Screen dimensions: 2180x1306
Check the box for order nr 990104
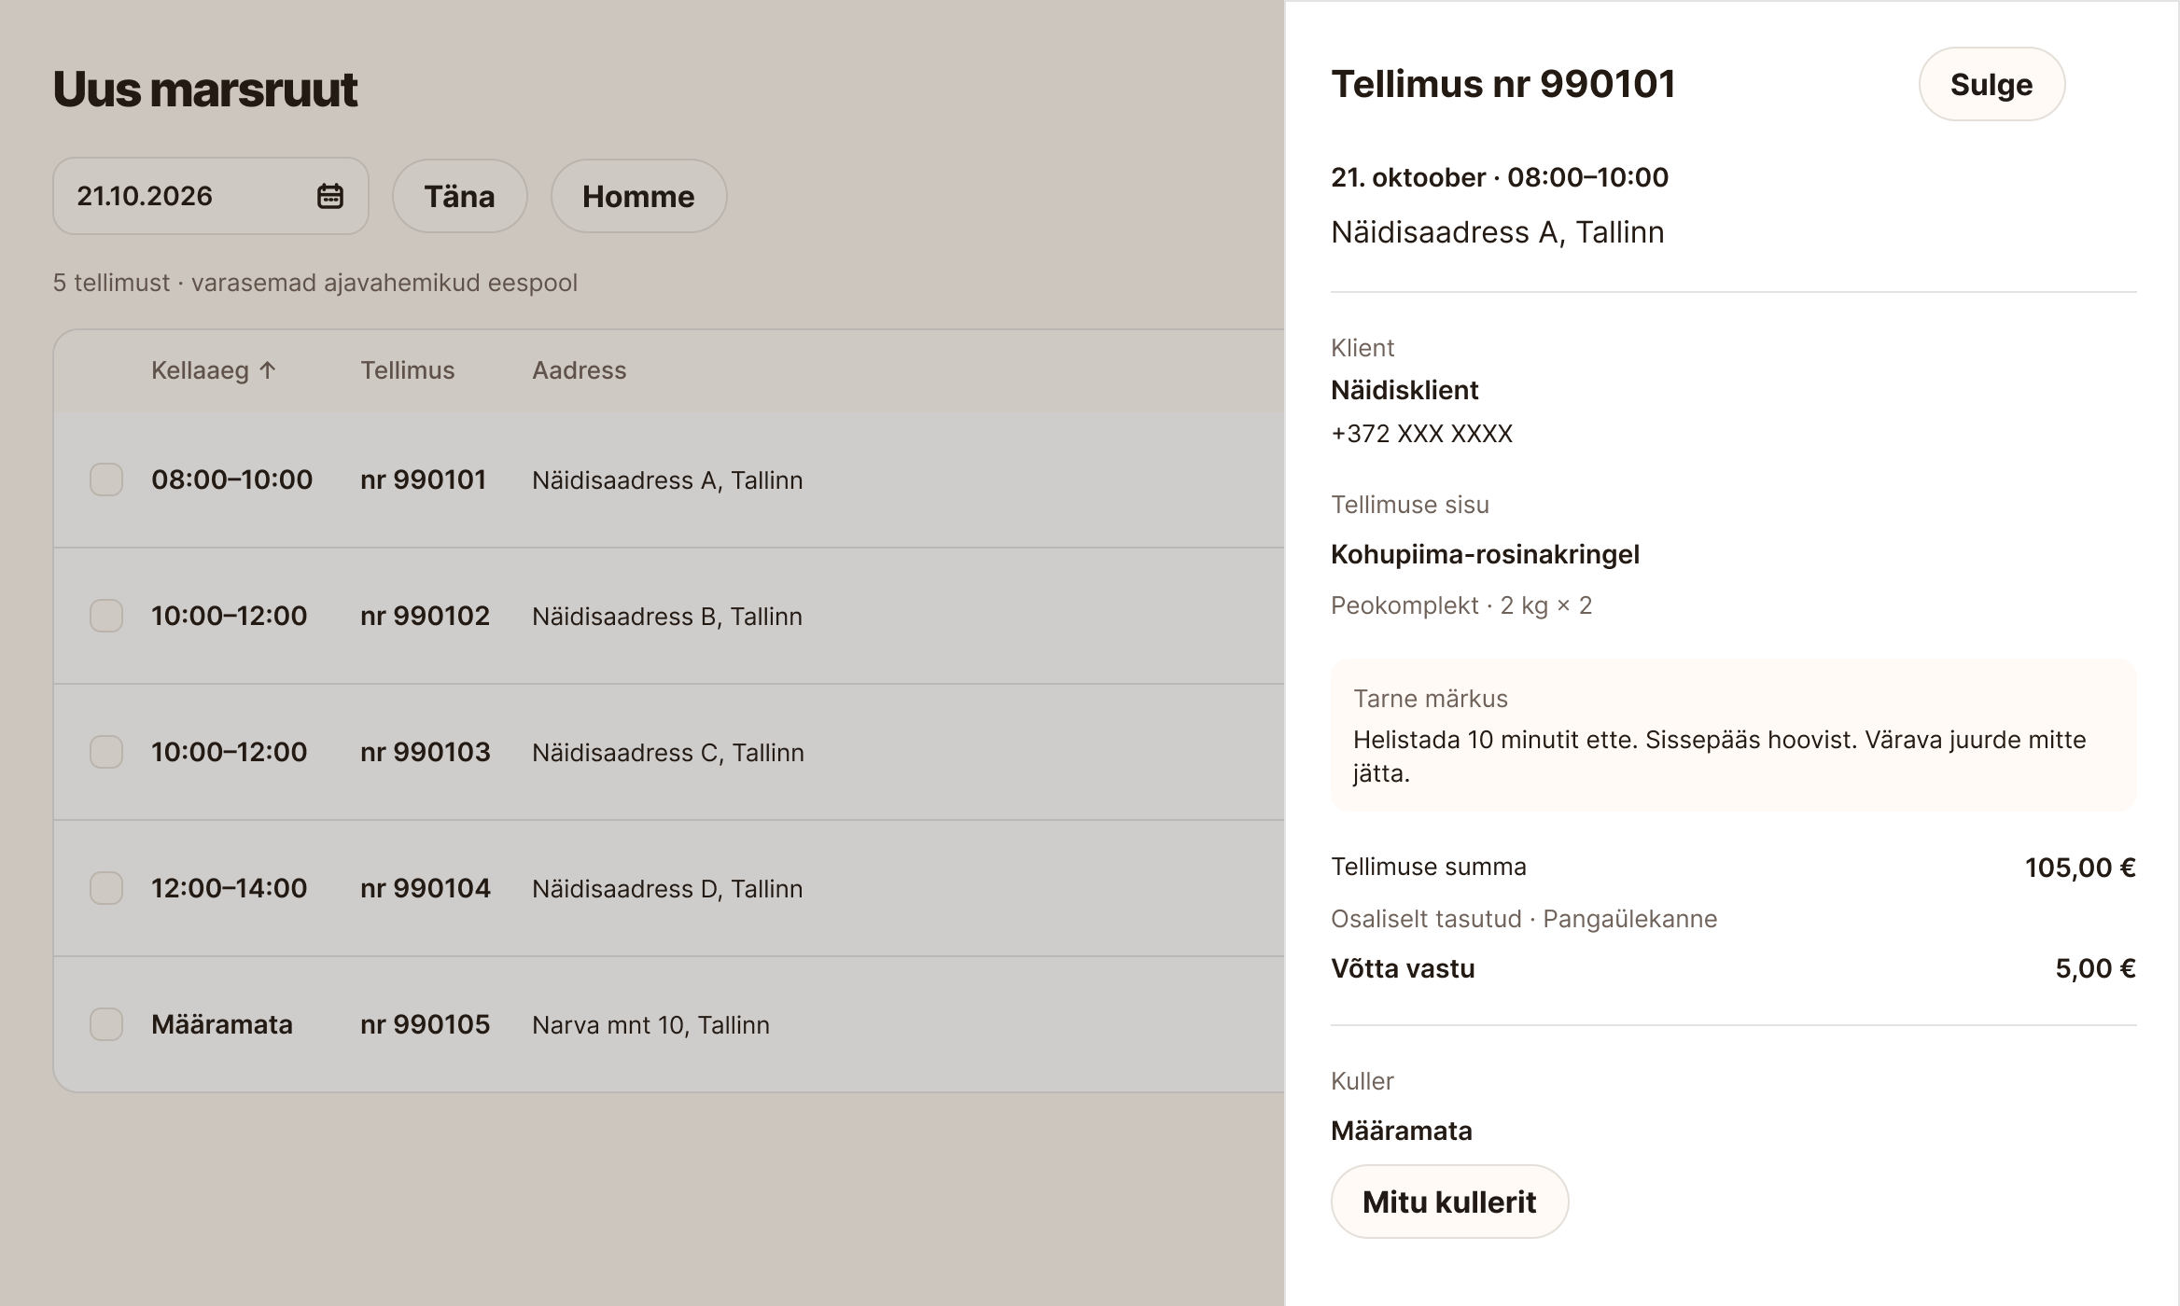point(106,888)
